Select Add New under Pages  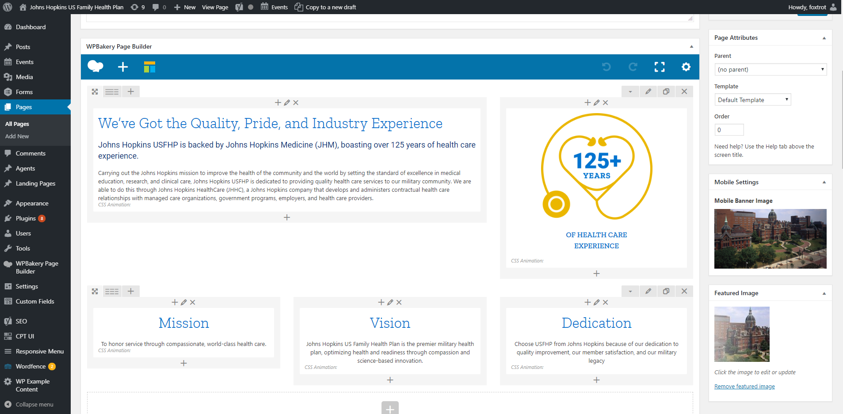(x=17, y=137)
